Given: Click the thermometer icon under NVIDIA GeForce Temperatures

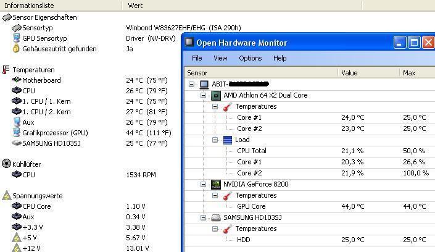Looking at the screenshot, I should coord(228,196).
